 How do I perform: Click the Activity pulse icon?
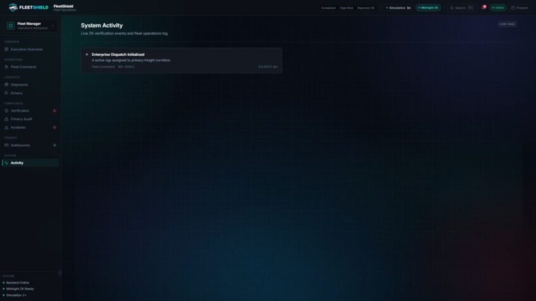pos(6,163)
